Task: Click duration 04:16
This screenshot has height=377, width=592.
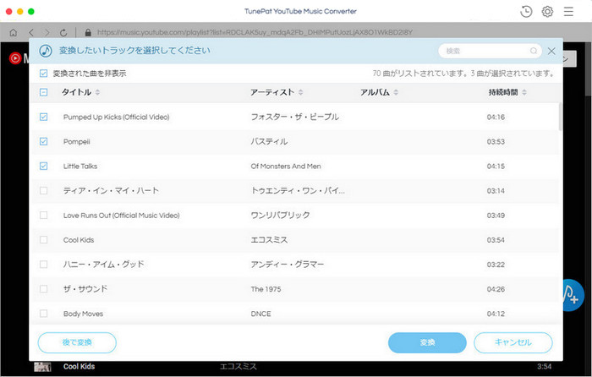Action: click(x=496, y=117)
